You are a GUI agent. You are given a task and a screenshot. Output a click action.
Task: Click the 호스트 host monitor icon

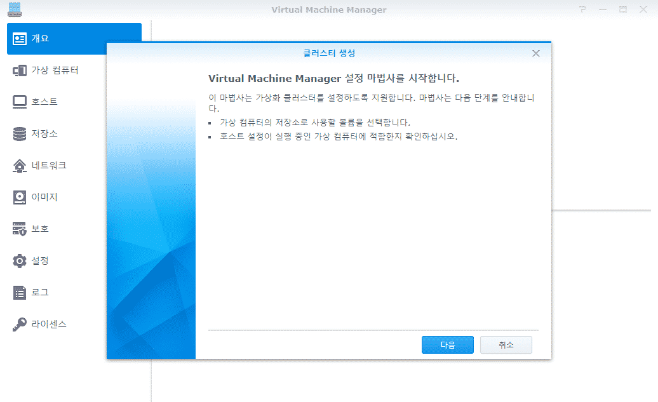coord(19,102)
